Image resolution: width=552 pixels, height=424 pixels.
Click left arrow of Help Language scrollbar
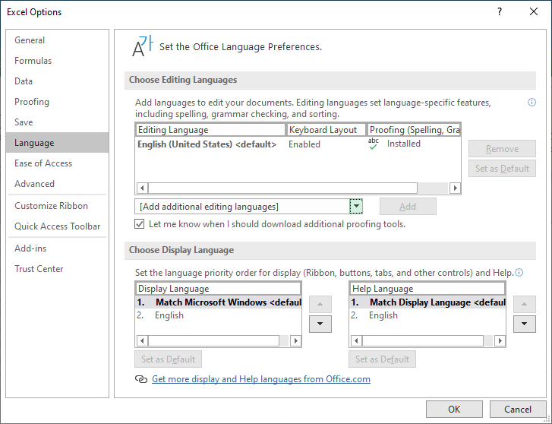click(356, 341)
